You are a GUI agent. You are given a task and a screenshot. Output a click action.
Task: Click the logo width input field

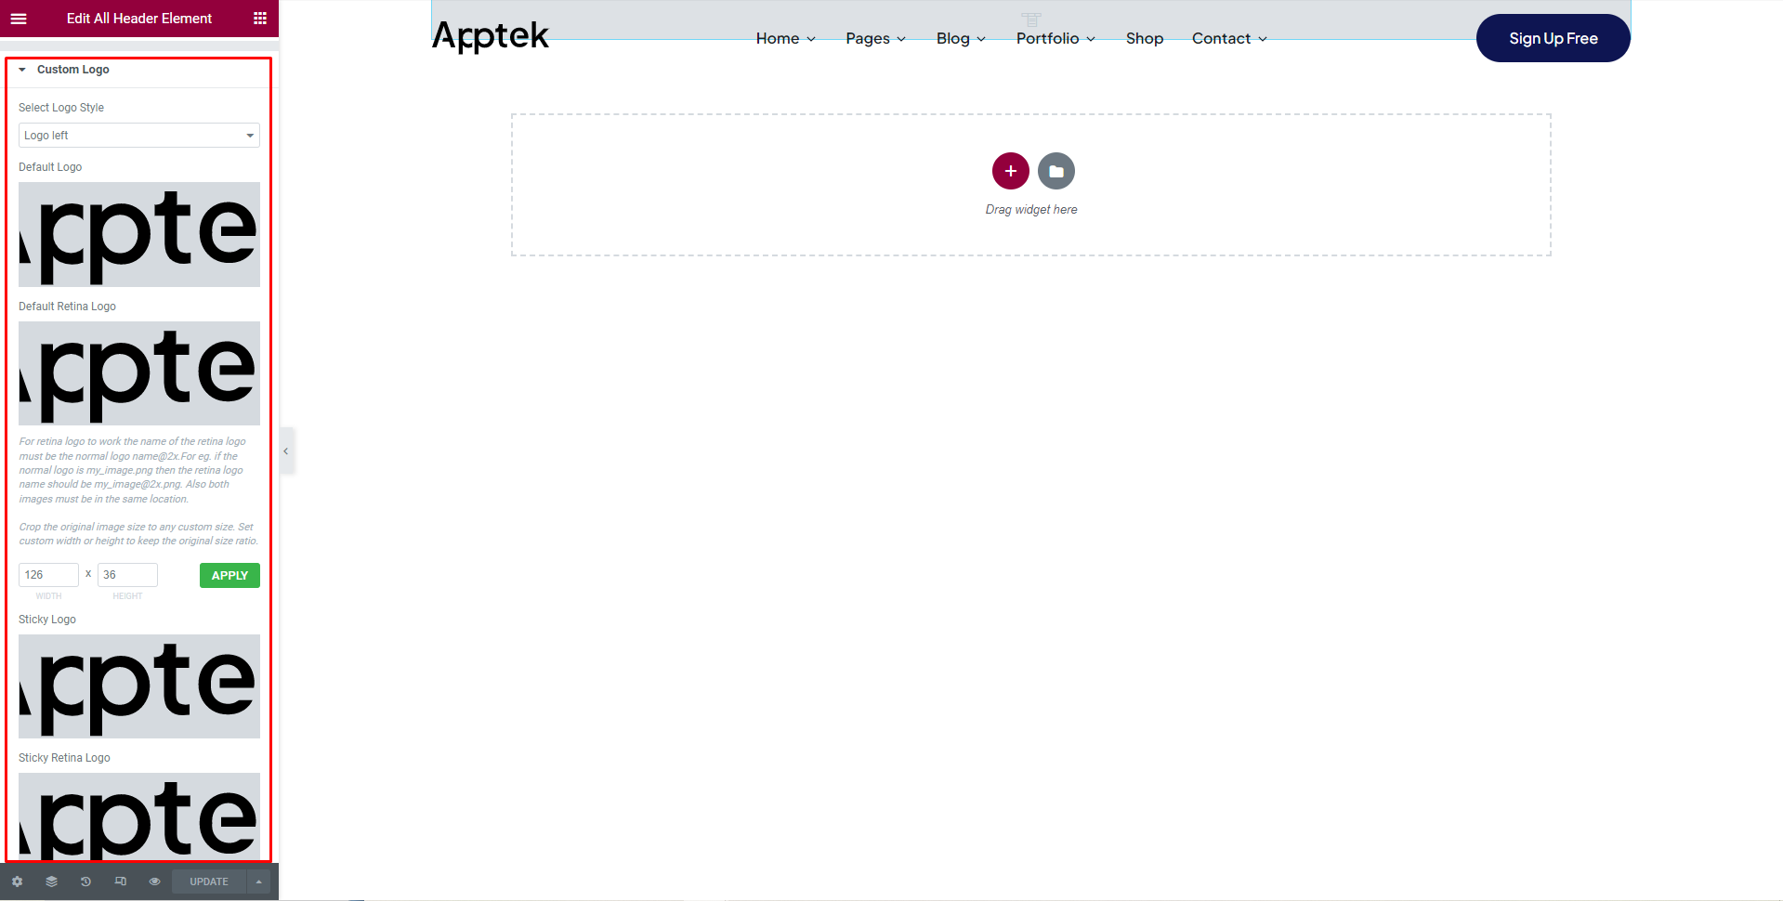click(x=48, y=575)
